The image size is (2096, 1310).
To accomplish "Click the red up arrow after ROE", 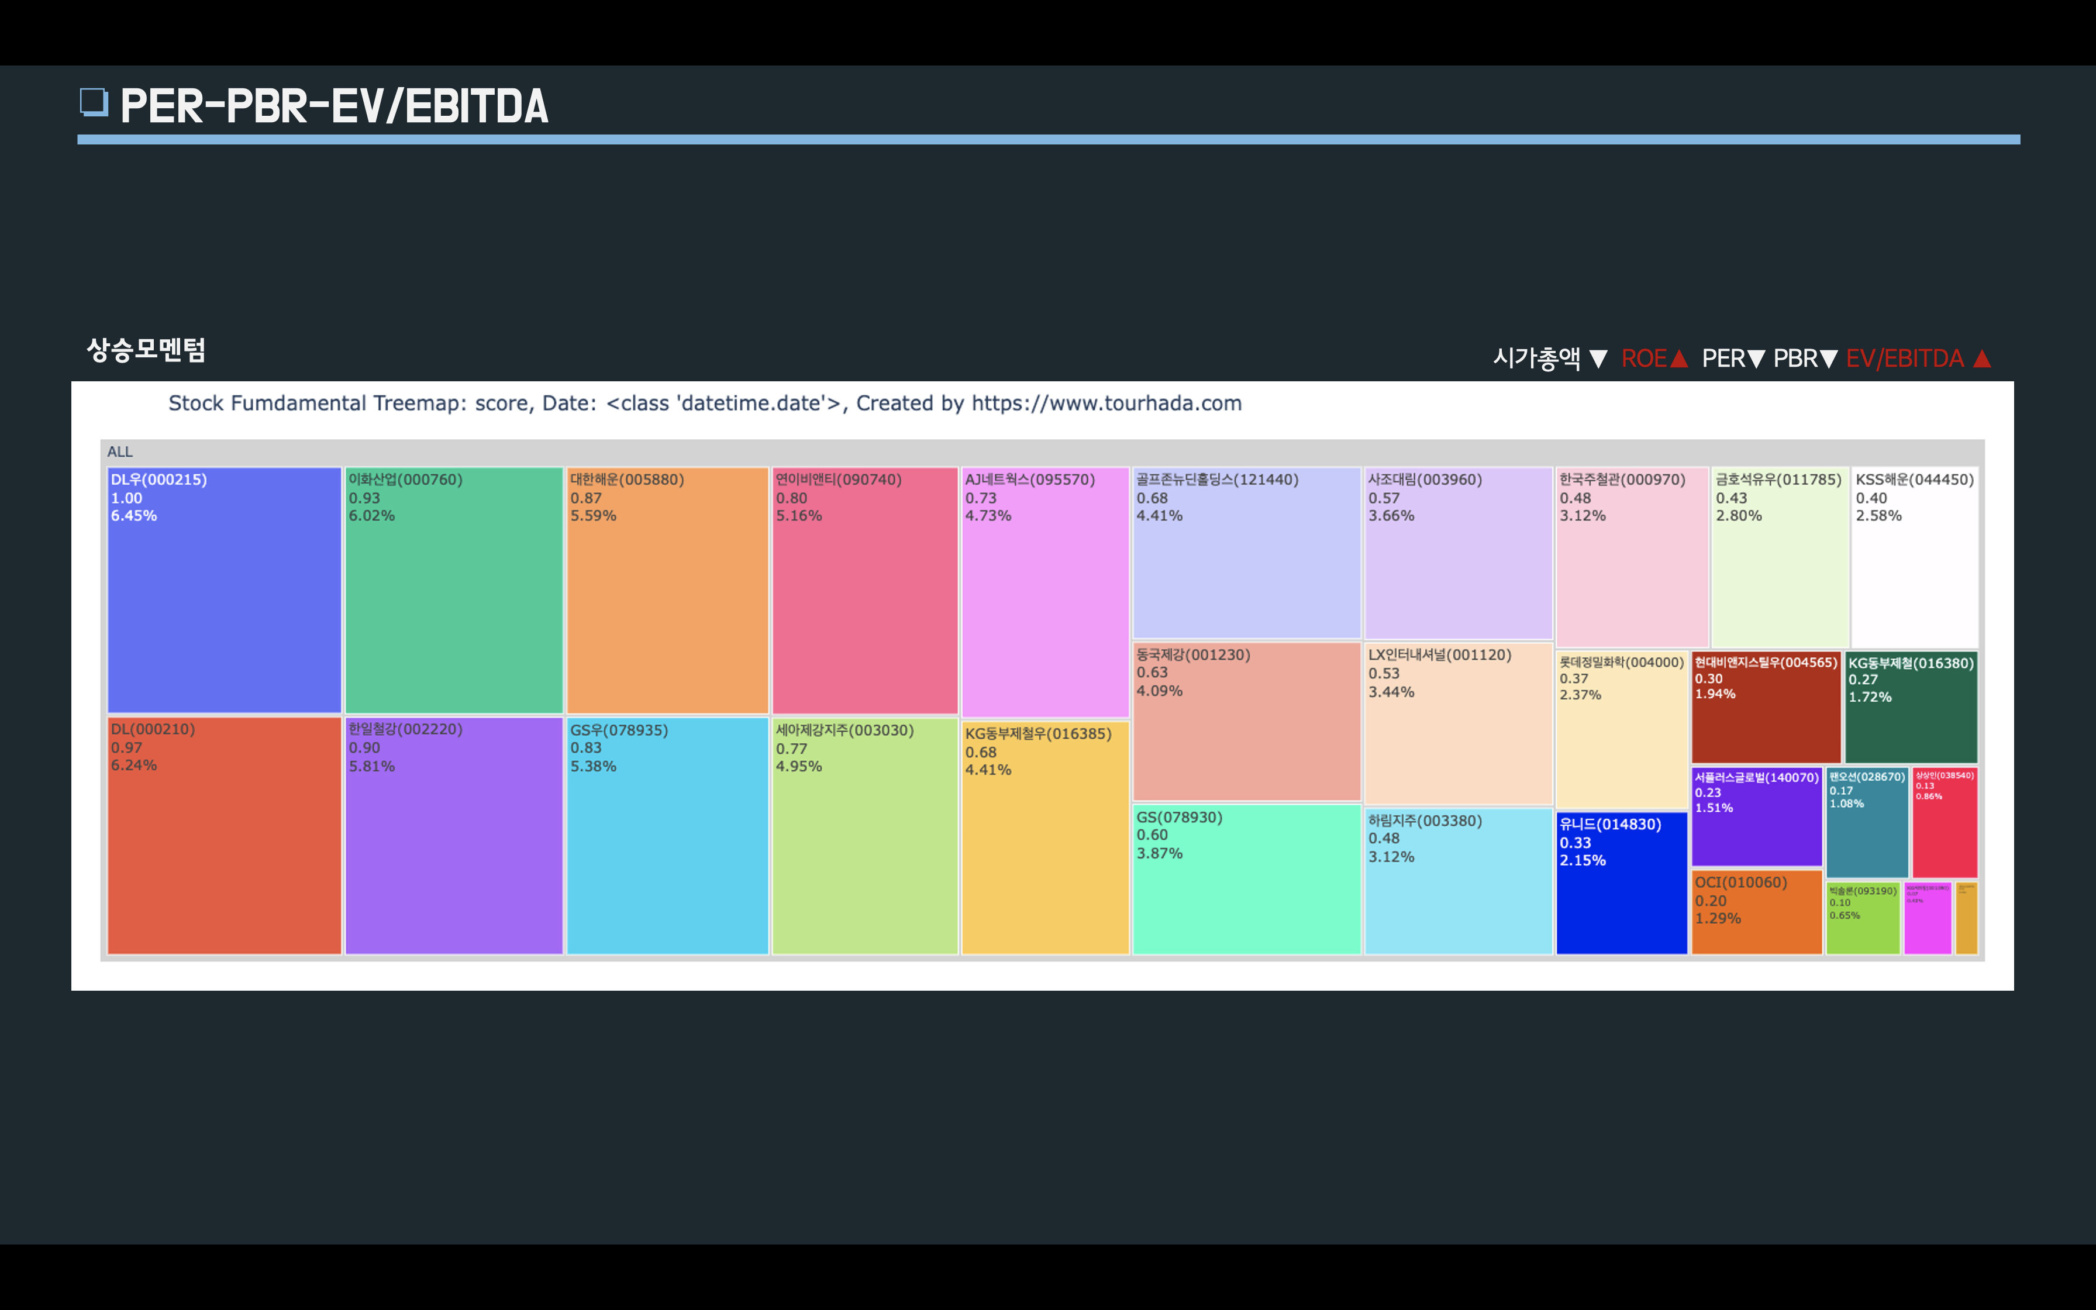I will (x=1678, y=358).
